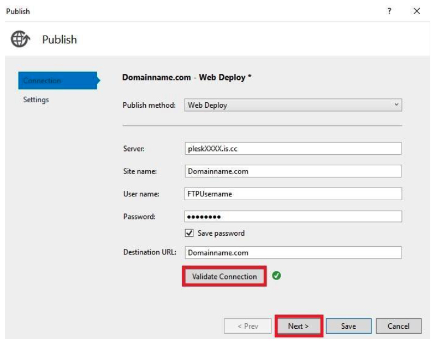This screenshot has width=433, height=343.
Task: Click the large 'Publish' header title
Action: [x=60, y=39]
